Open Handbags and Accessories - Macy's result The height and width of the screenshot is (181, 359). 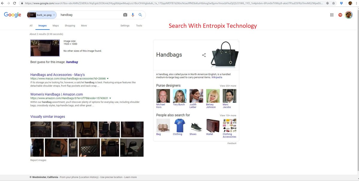pos(57,74)
